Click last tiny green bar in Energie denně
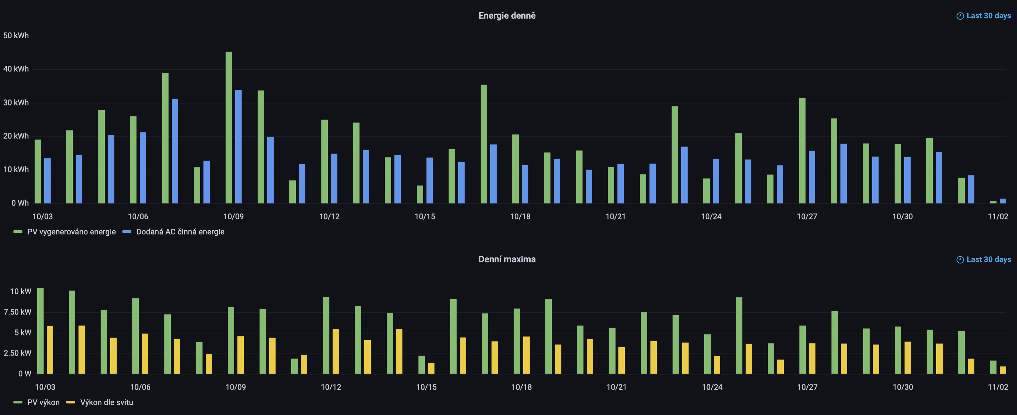 [993, 202]
